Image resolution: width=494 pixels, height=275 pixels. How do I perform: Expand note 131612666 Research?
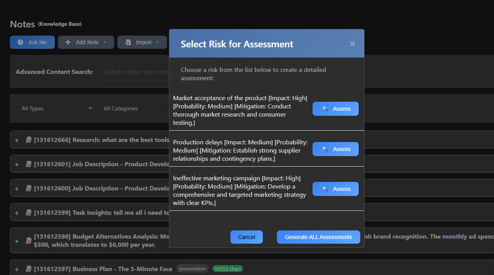coord(16,140)
